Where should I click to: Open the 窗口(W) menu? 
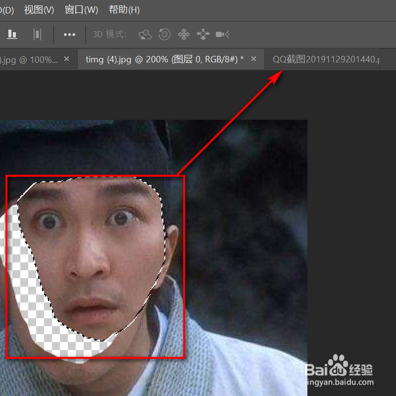pyautogui.click(x=81, y=10)
